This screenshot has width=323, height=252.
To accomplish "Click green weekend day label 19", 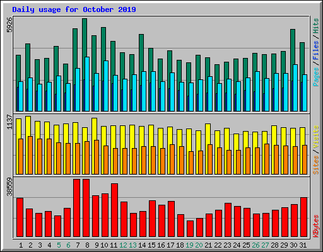I will click(189, 245).
